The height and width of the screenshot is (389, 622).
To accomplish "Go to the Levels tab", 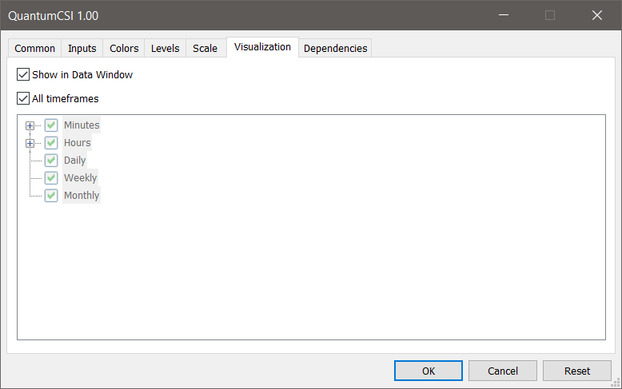I will [x=165, y=49].
